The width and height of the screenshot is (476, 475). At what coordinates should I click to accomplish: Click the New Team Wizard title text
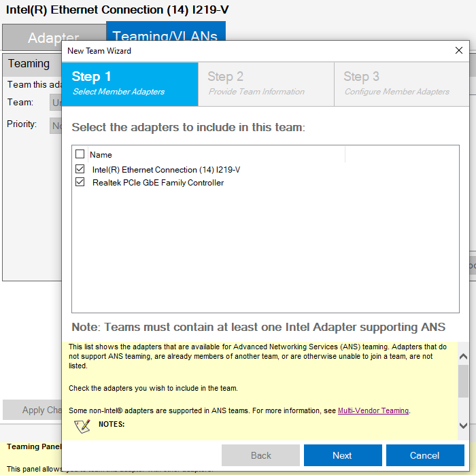(99, 51)
